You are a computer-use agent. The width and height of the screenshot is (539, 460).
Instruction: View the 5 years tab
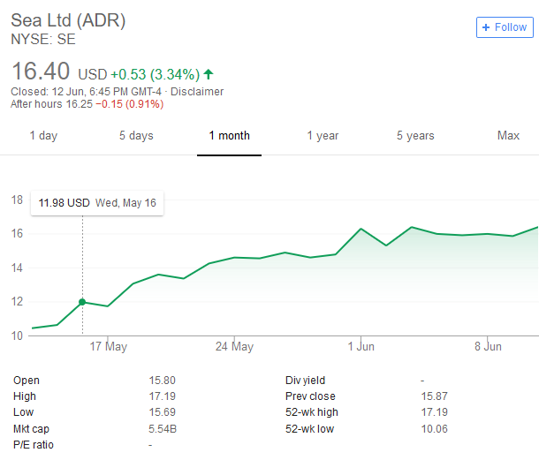415,136
